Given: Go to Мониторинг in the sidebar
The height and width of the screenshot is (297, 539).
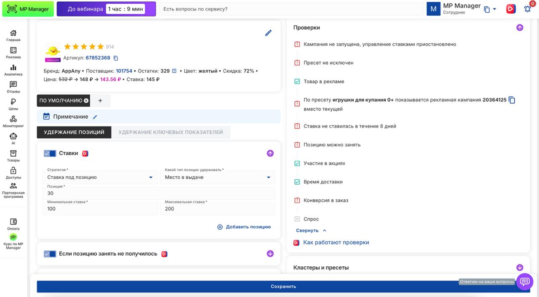Looking at the screenshot, I should 13,122.
